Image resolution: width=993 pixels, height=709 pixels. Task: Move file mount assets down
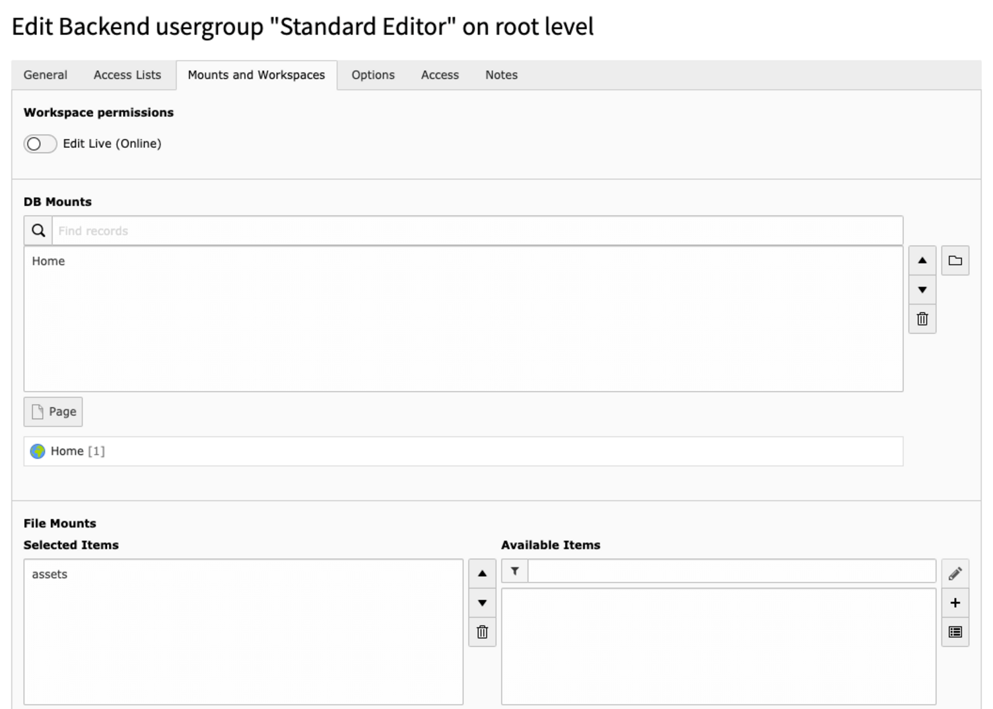pos(483,603)
